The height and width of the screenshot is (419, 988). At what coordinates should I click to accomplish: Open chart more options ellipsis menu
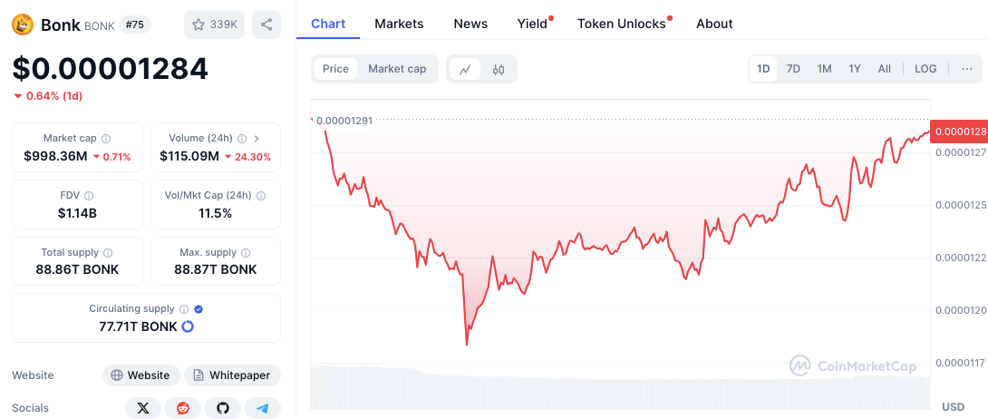[x=967, y=69]
